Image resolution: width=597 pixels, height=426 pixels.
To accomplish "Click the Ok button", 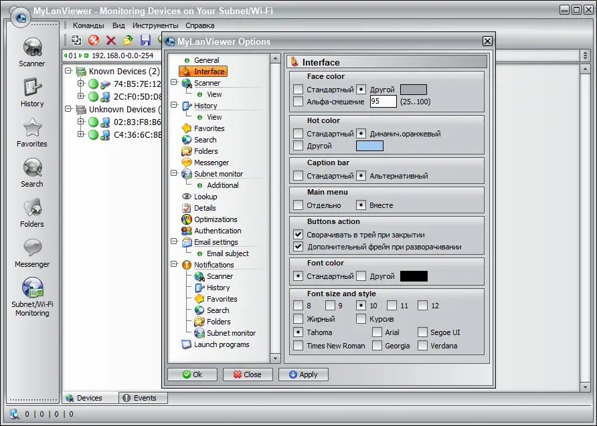I will click(192, 375).
